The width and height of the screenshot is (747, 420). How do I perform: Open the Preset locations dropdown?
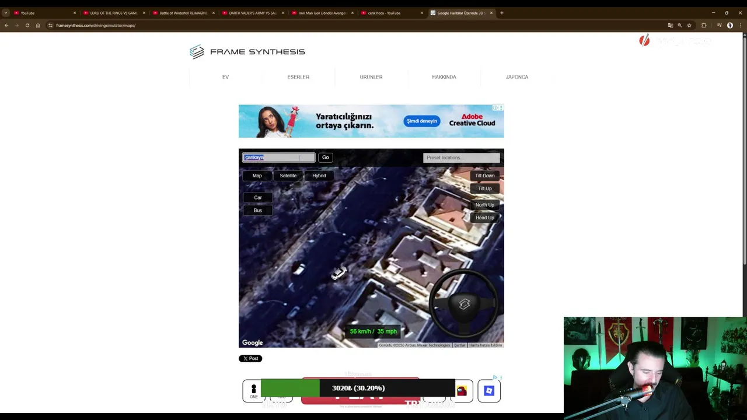462,157
